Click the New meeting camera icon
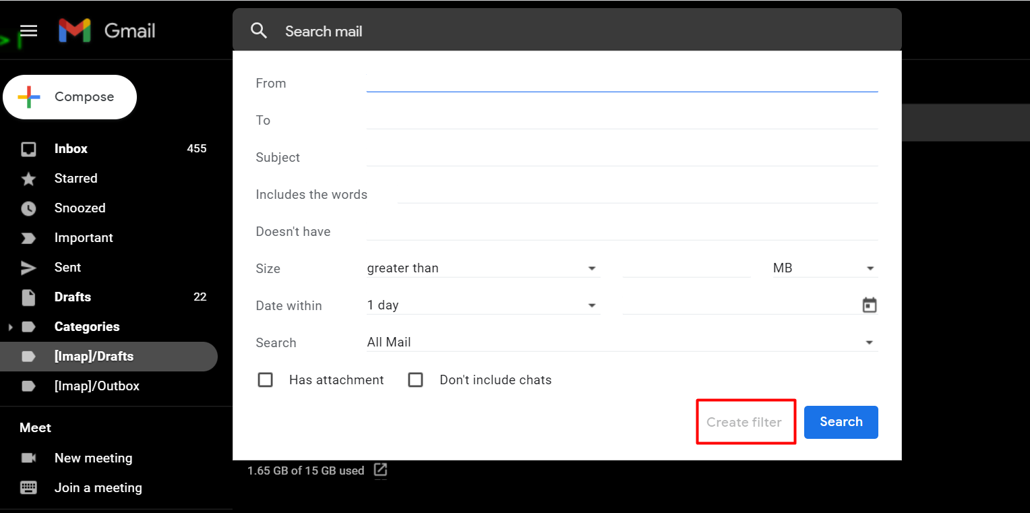This screenshot has height=513, width=1030. tap(28, 458)
